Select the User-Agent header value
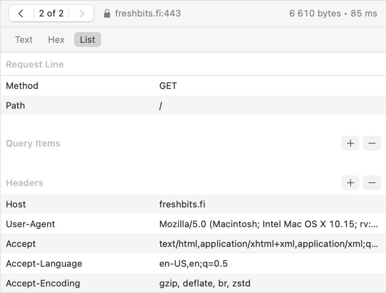Image resolution: width=386 pixels, height=293 pixels. [268, 224]
